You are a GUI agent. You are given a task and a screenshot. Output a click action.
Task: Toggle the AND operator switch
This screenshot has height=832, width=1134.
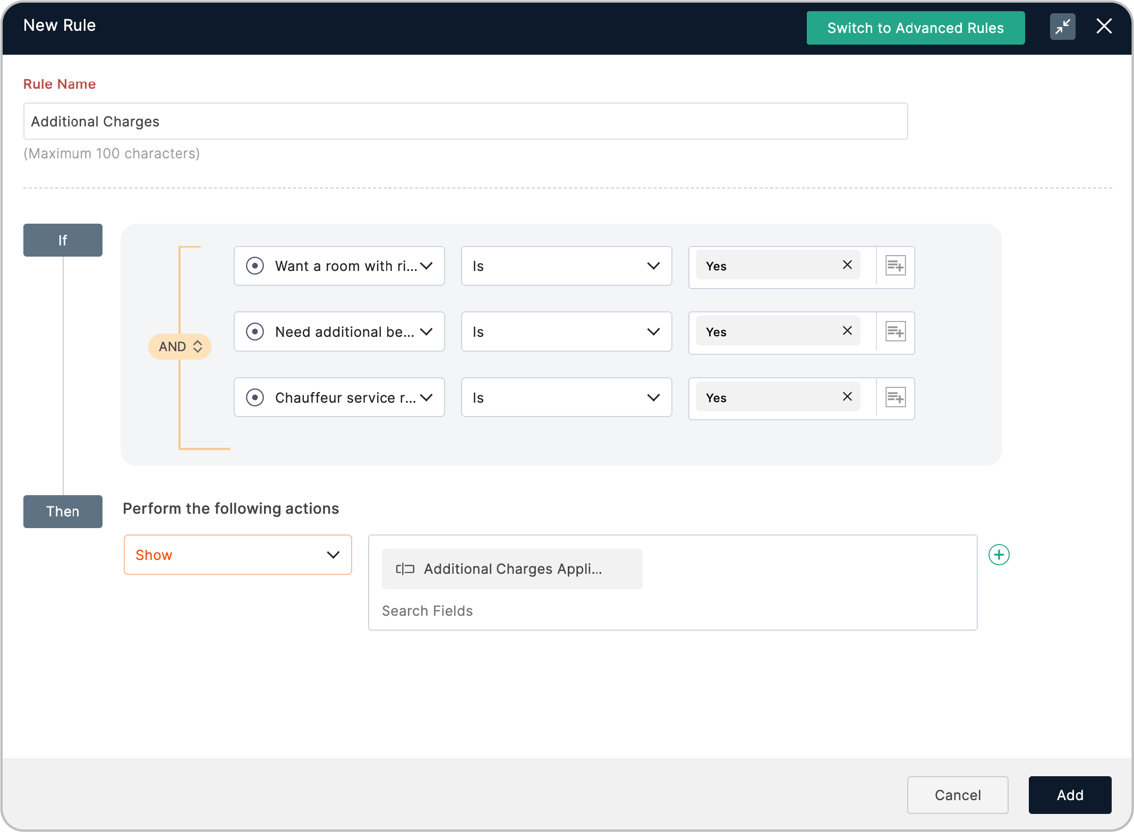coord(180,346)
